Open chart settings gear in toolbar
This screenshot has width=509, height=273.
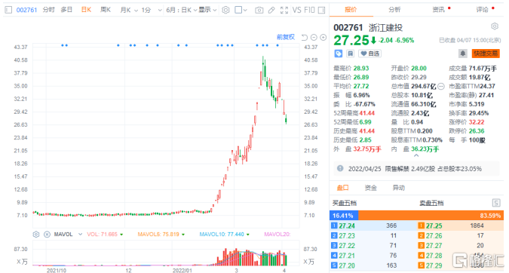[x=225, y=10]
